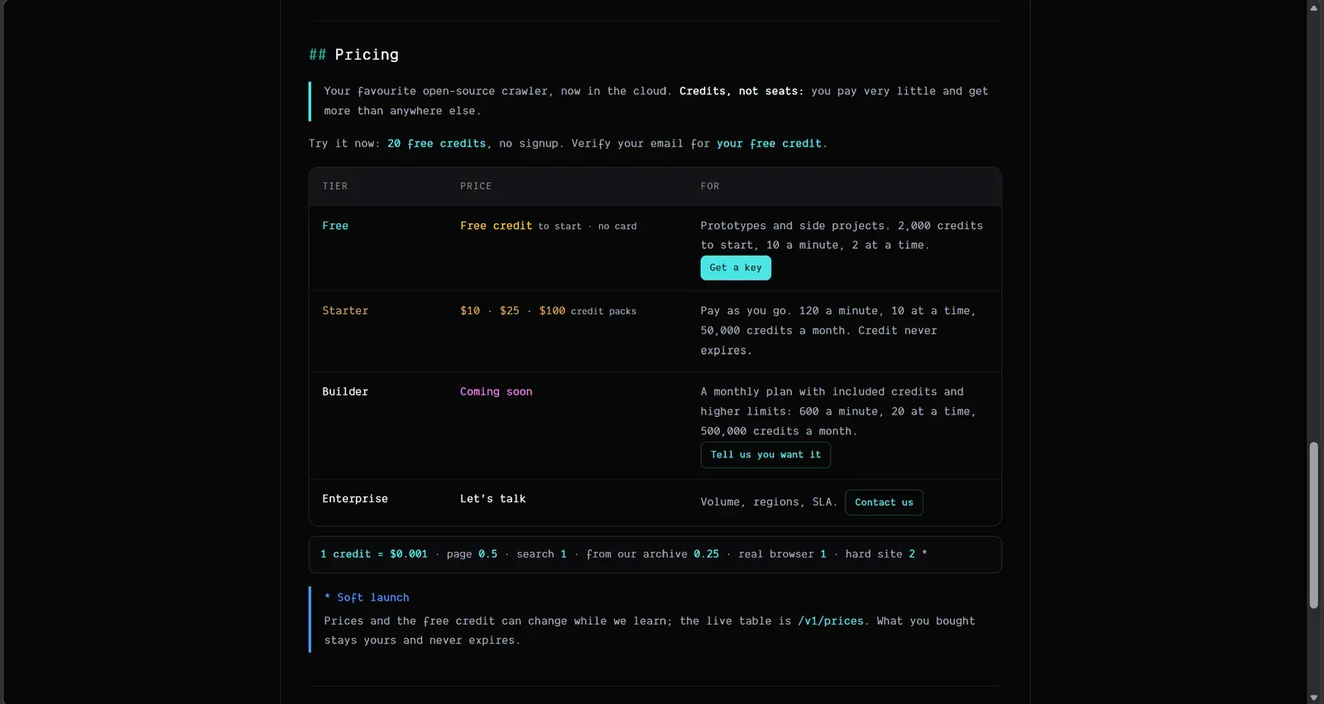Click the '1 credit = $0.001' text
1324x704 pixels.
coord(374,554)
